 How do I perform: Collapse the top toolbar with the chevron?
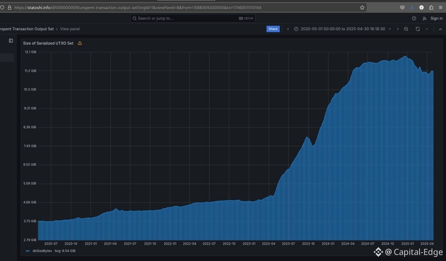(x=440, y=29)
